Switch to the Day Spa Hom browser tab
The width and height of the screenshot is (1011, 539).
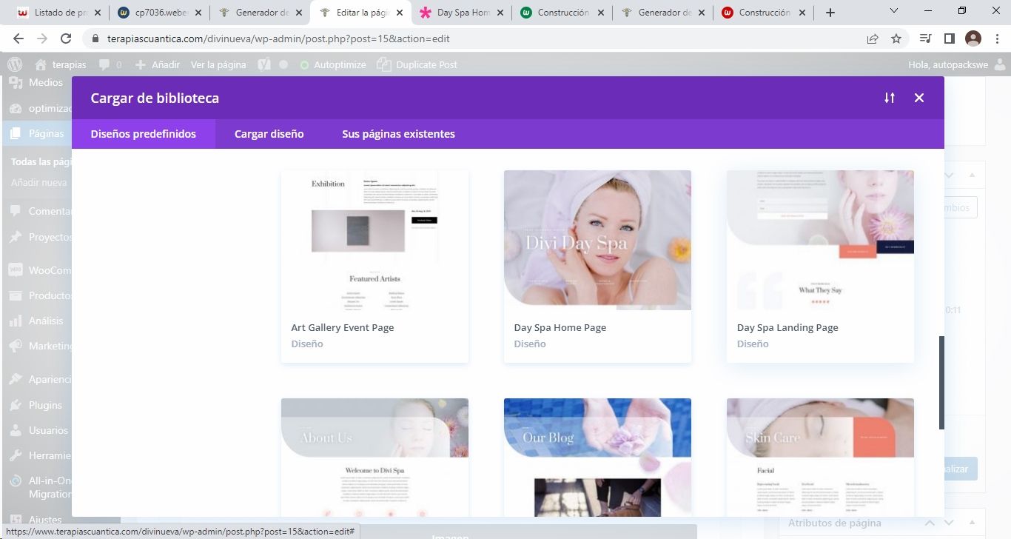click(x=462, y=13)
